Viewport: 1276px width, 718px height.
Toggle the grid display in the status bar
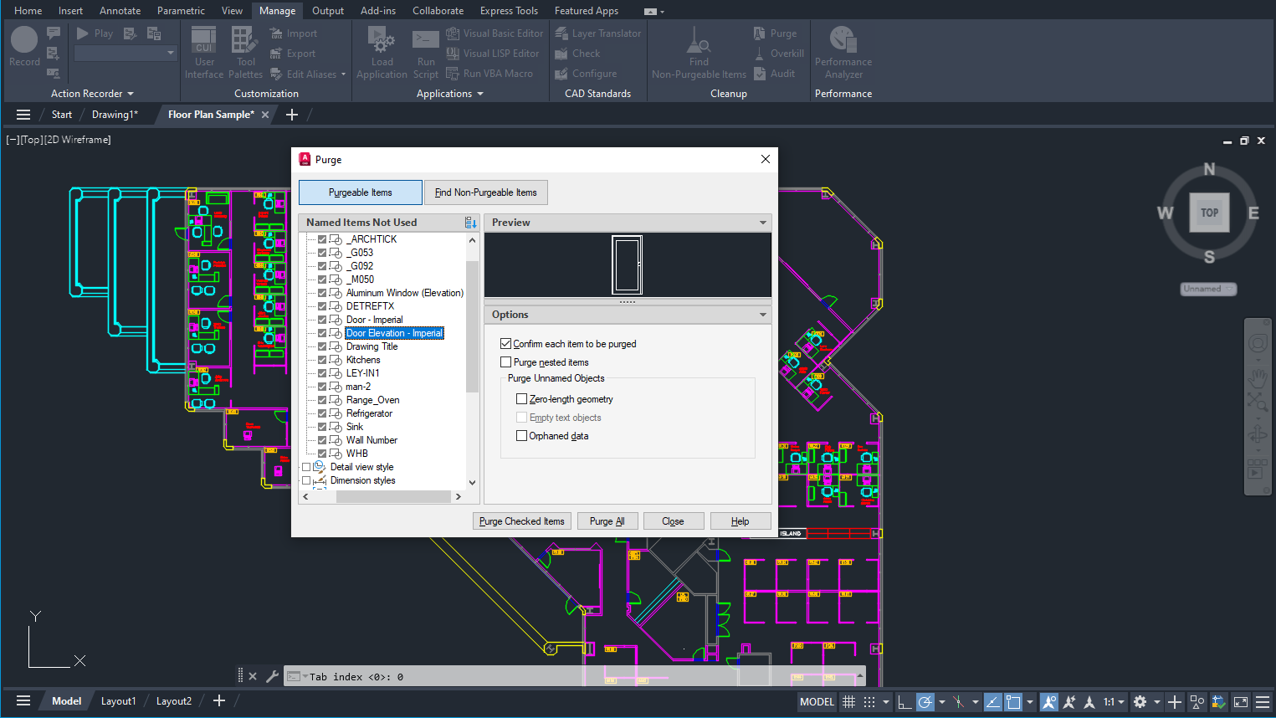(x=848, y=701)
